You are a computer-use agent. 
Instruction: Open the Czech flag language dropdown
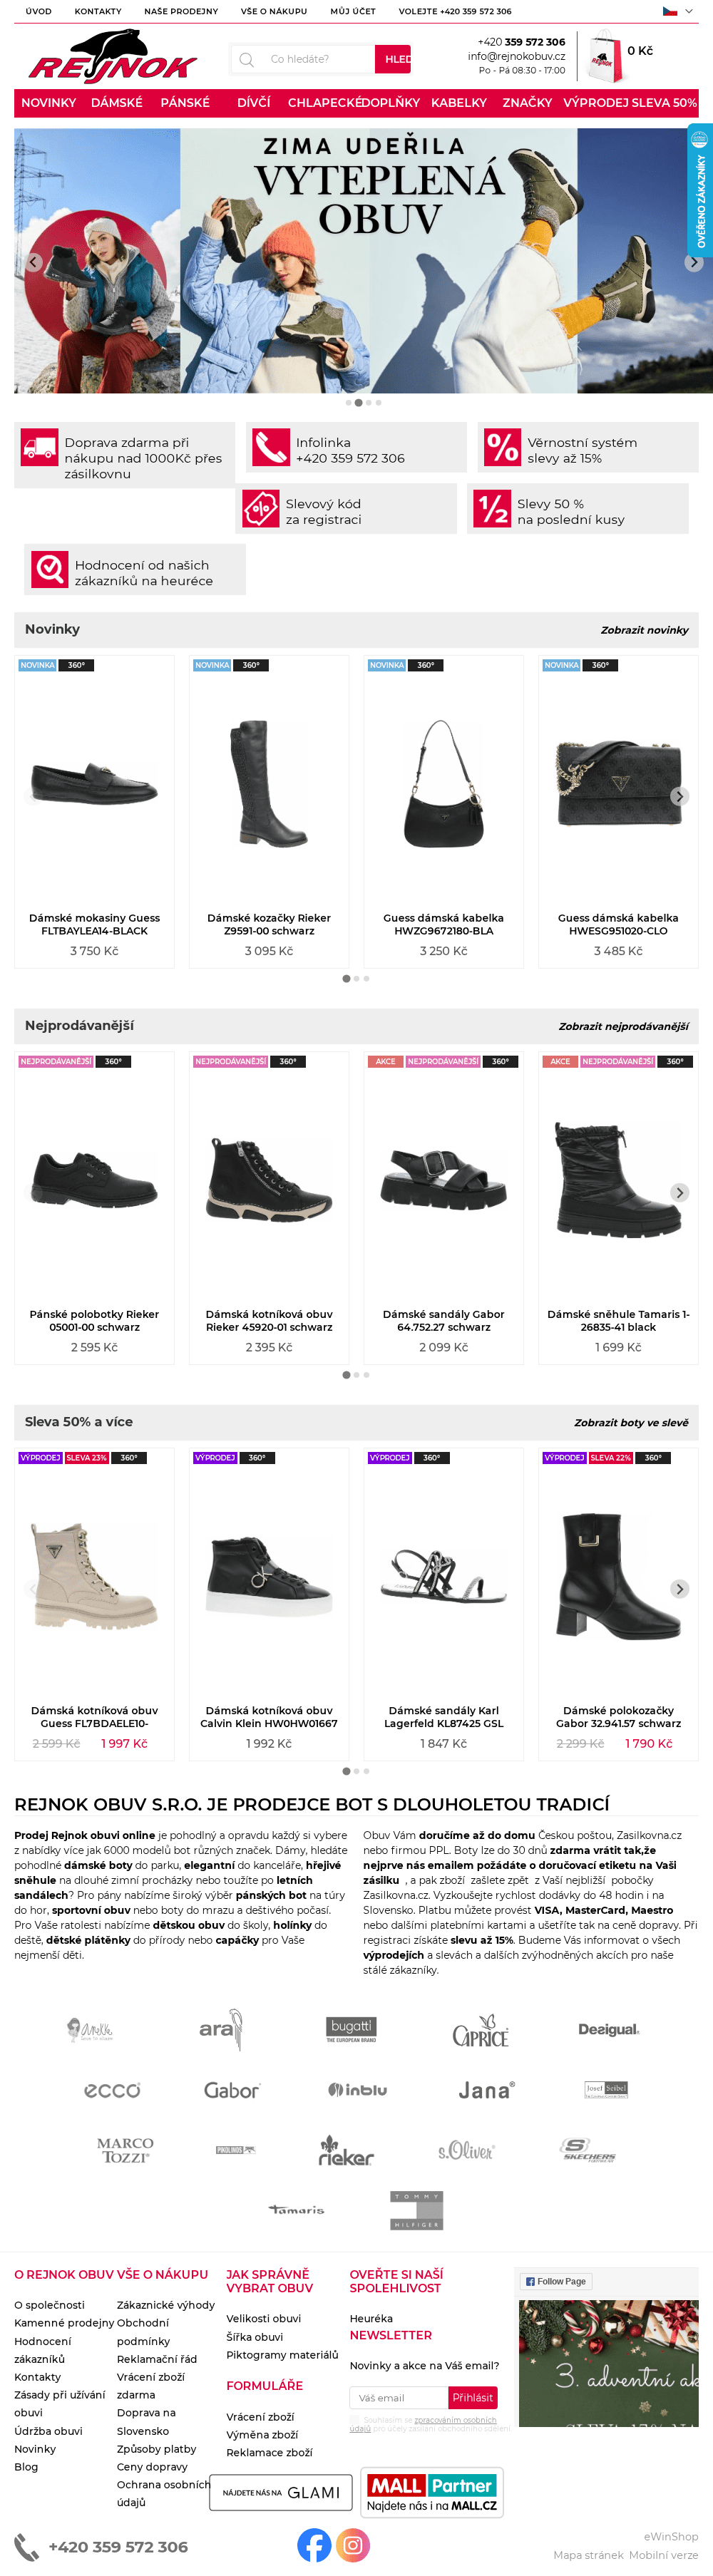click(678, 11)
